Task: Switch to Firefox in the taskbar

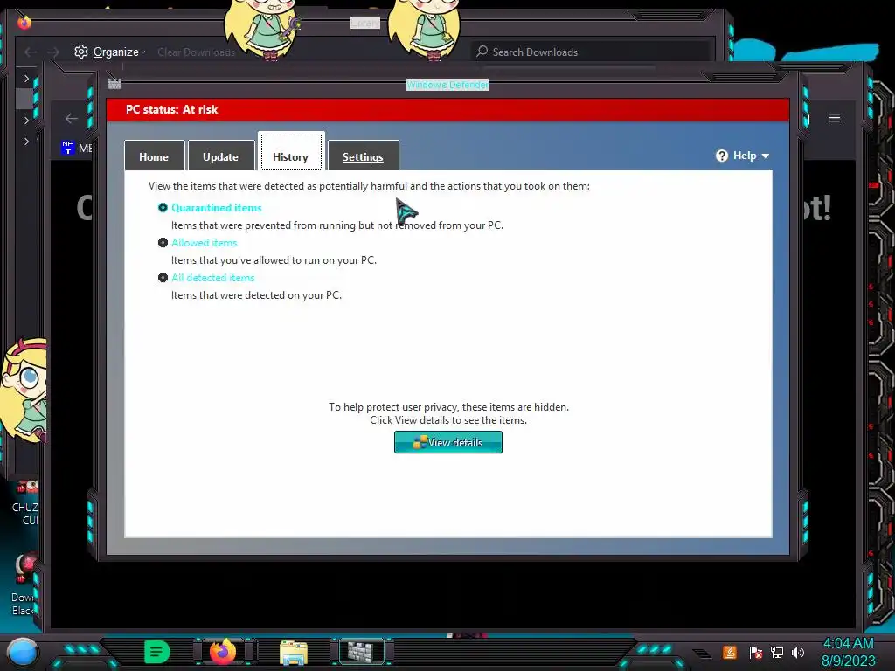Action: coord(223,652)
